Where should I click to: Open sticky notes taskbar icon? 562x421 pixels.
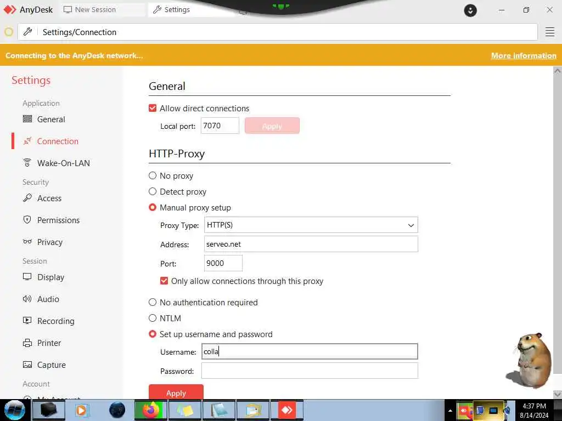pos(184,410)
